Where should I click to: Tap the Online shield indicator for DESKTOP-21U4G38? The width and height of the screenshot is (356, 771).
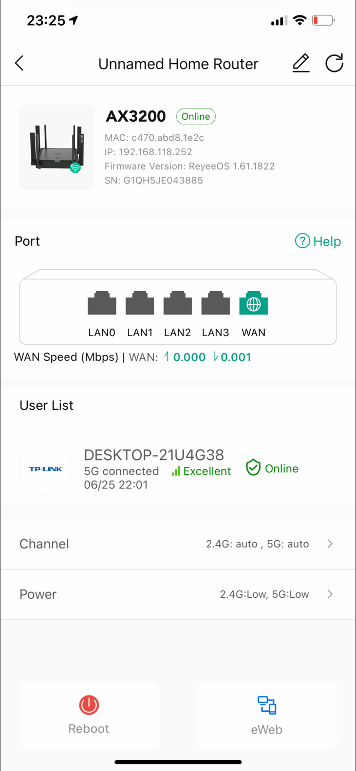[253, 468]
